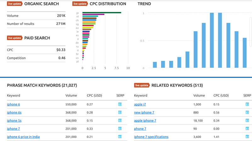Open the iphone 6s keyword link
The width and height of the screenshot is (252, 141).
tap(14, 112)
